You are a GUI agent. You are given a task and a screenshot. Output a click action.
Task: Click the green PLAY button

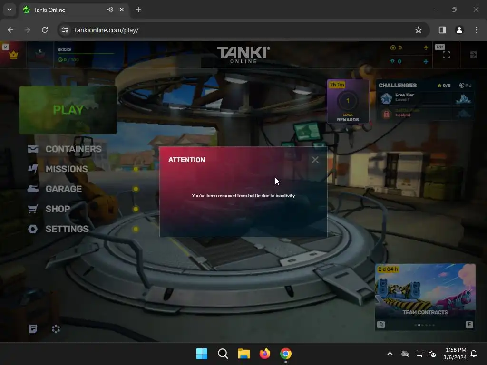click(68, 110)
